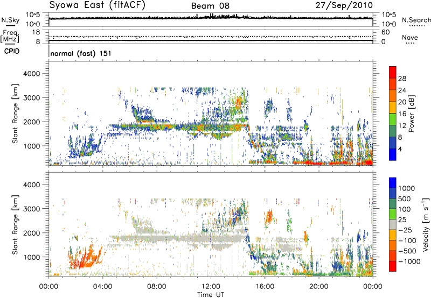
Task: Click the "4" value on the power color bar
Action: (x=400, y=149)
